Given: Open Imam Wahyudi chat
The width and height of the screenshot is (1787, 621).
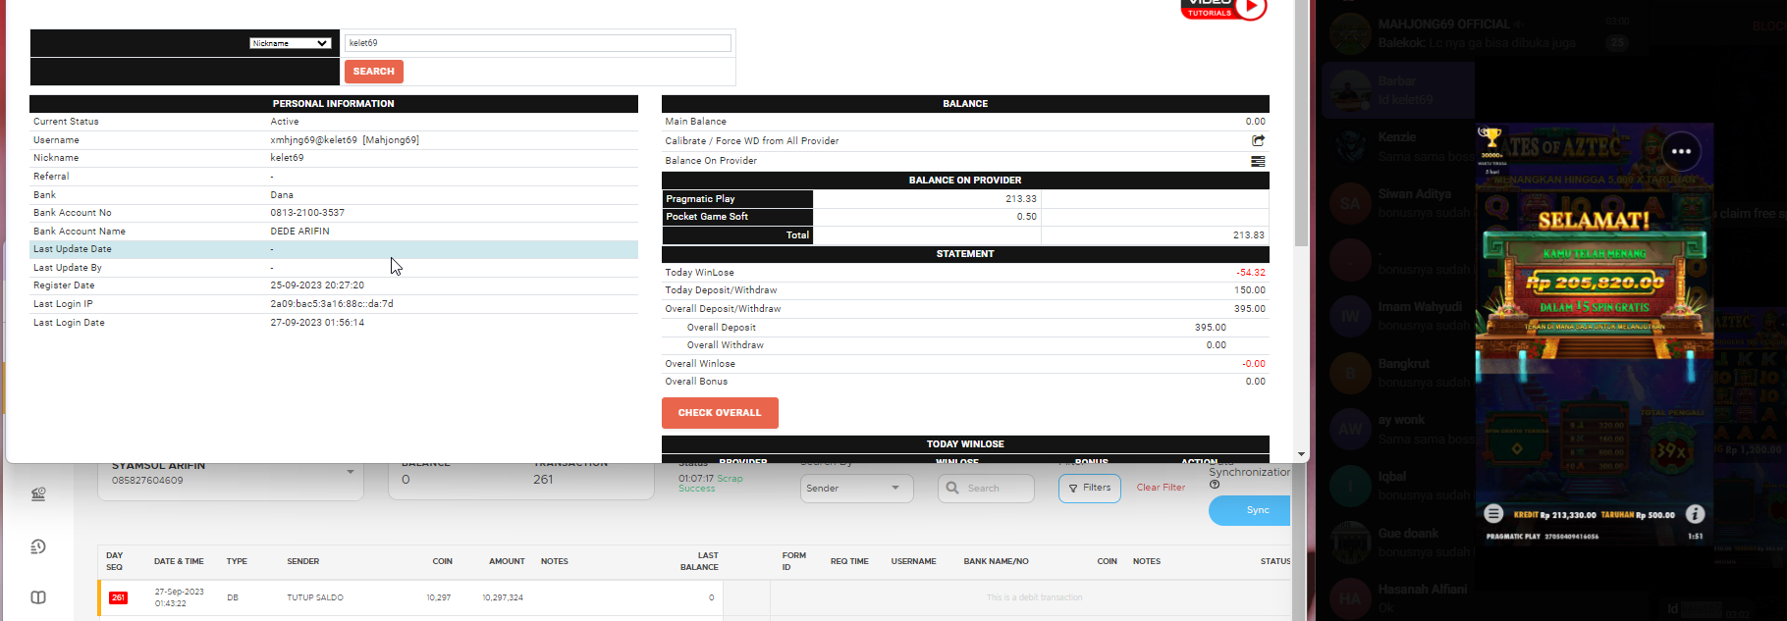Looking at the screenshot, I should [1398, 316].
